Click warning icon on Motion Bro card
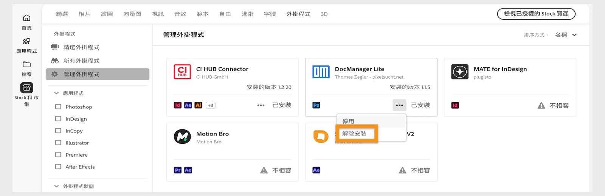 264,170
